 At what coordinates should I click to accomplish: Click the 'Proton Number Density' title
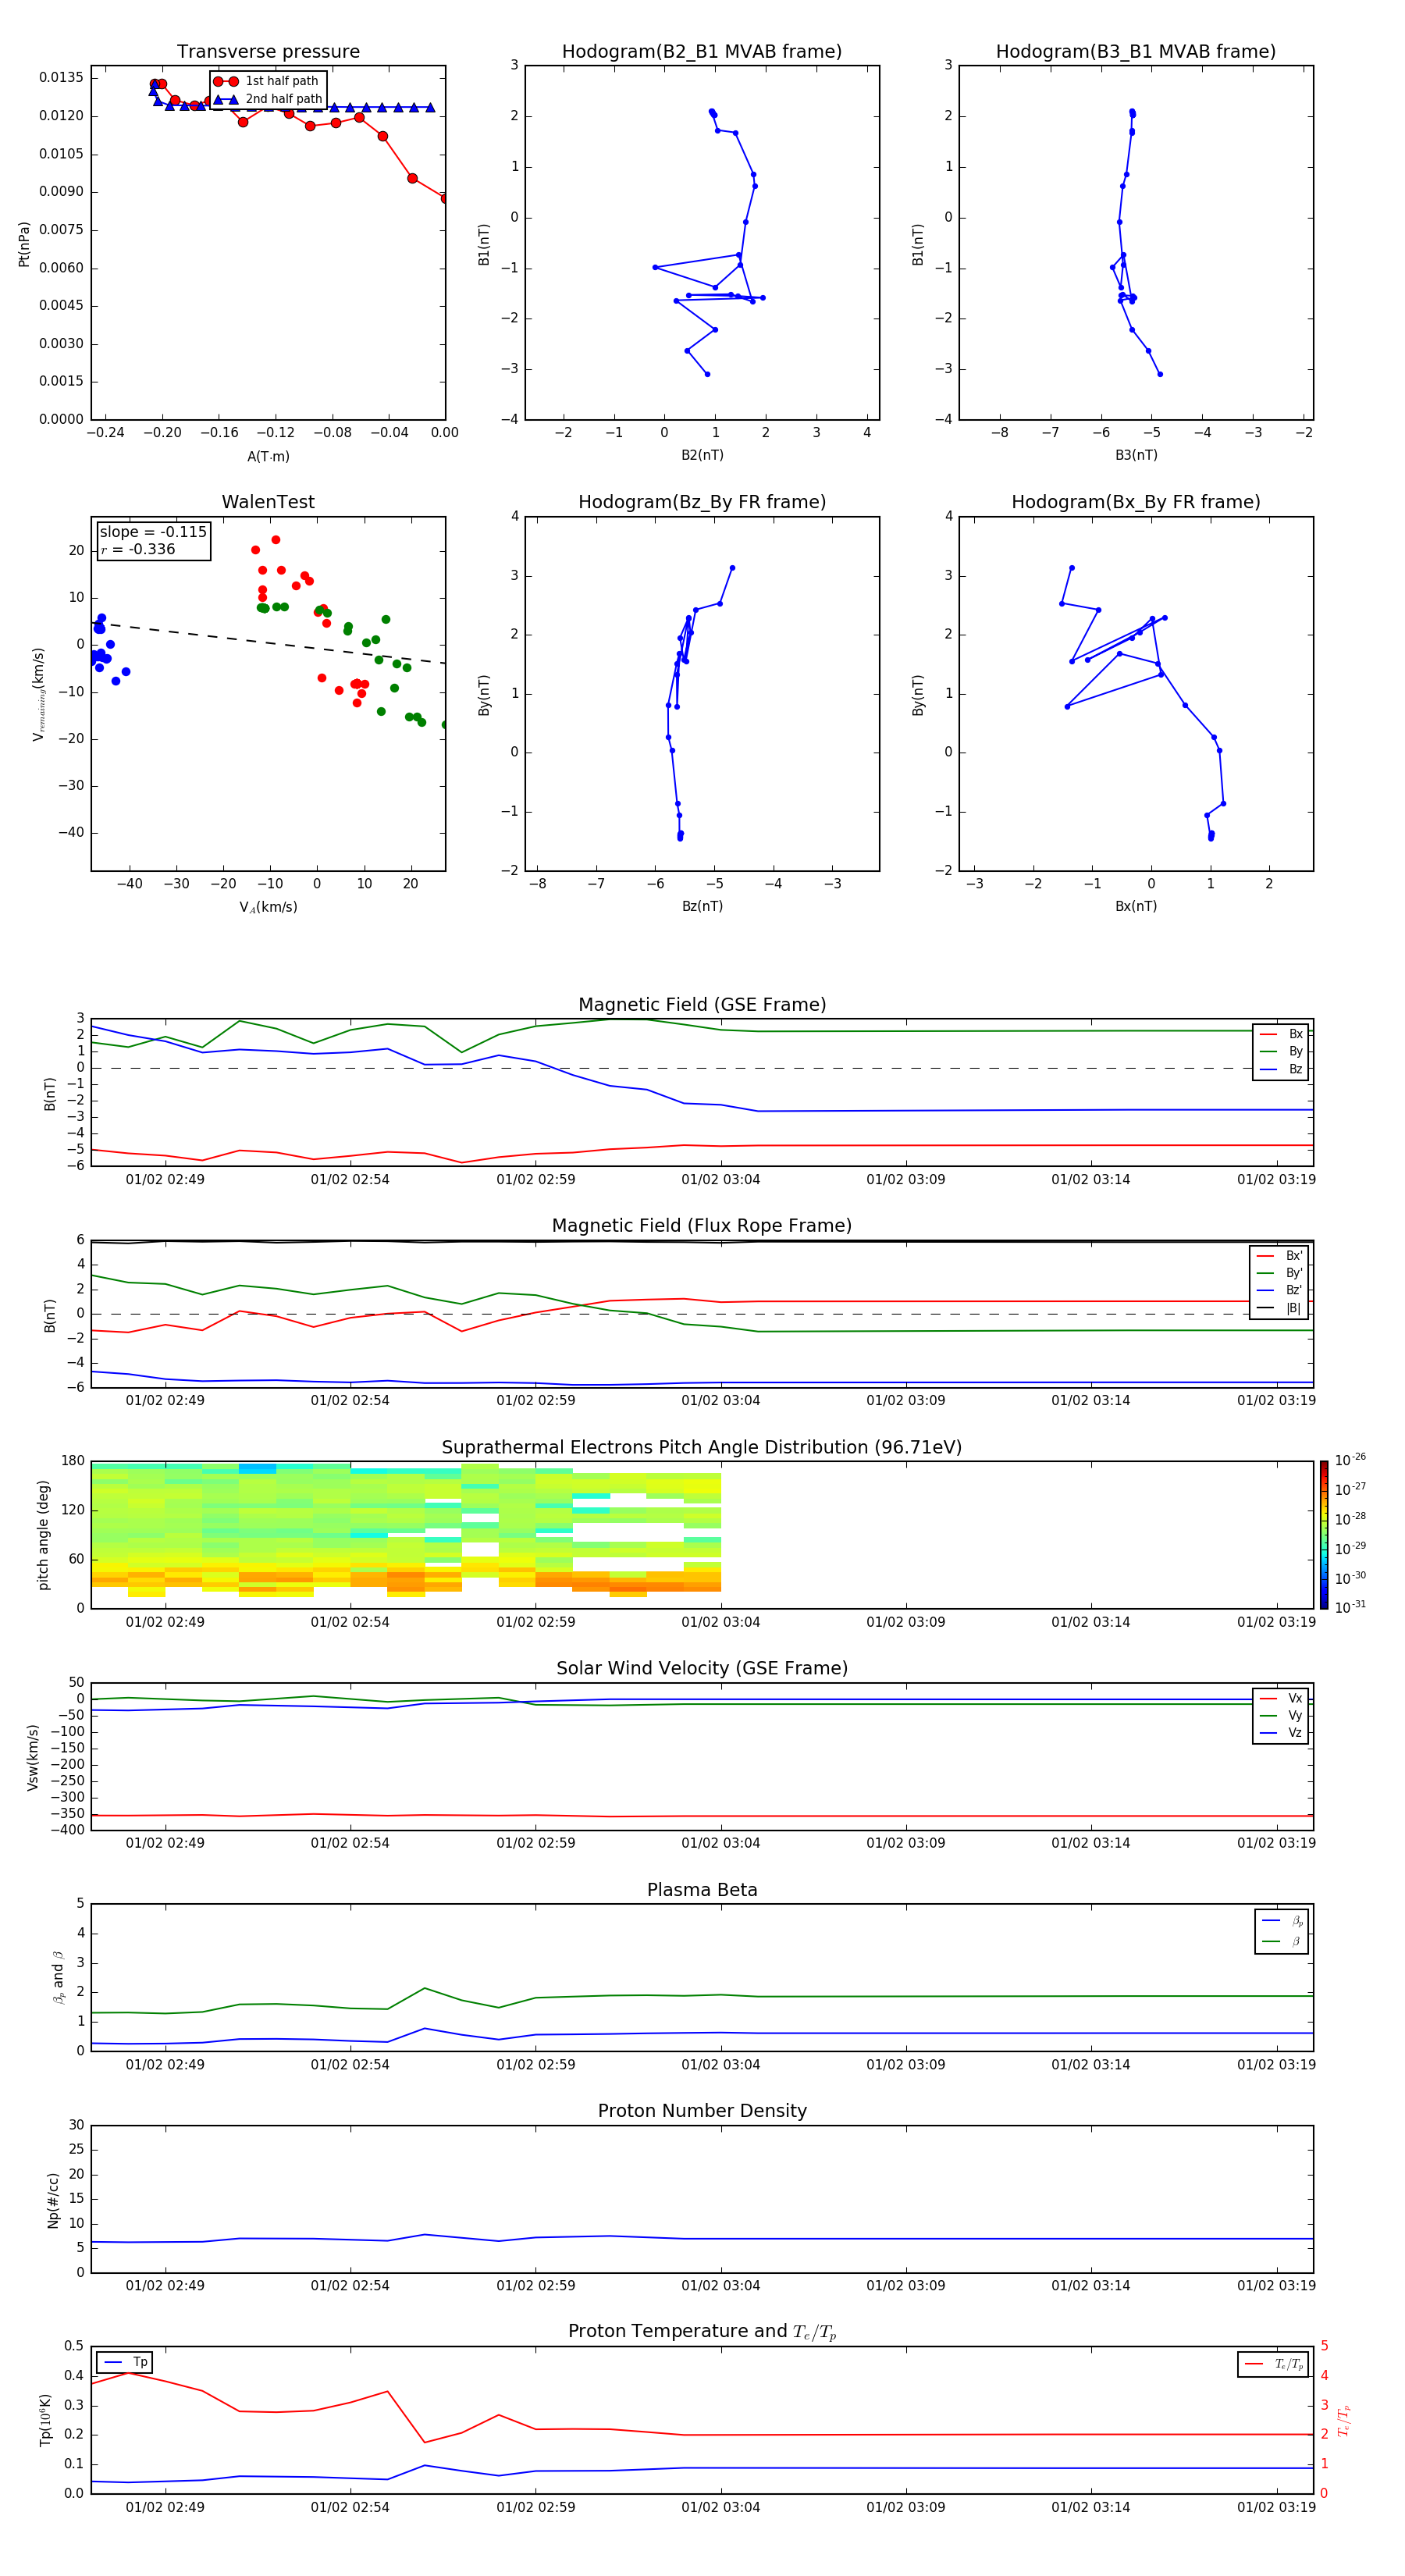click(702, 2111)
